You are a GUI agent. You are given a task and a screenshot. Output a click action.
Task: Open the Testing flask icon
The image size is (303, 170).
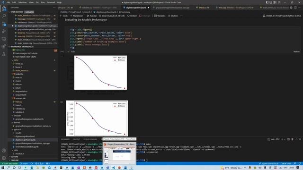pos(4,54)
